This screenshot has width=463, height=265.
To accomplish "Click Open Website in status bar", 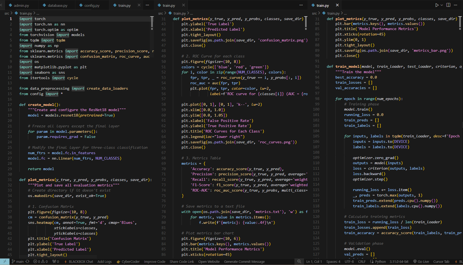I will [x=209, y=261].
